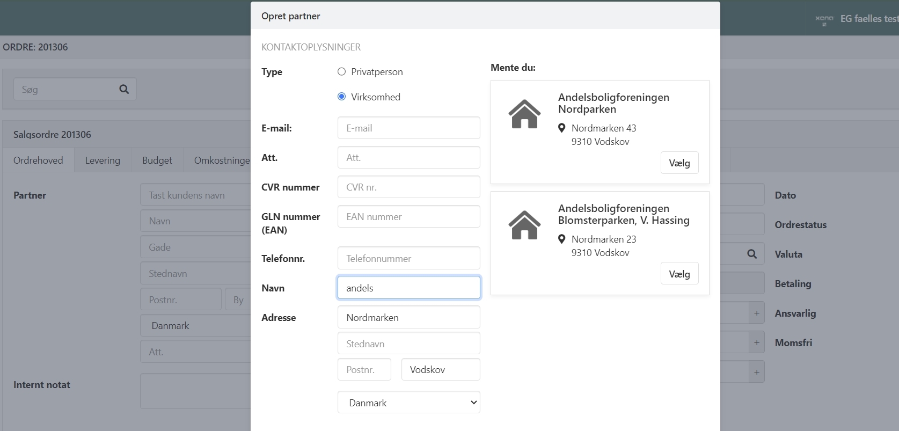This screenshot has width=899, height=431.
Task: Click search magnifier next to Valuta
Action: 752,254
